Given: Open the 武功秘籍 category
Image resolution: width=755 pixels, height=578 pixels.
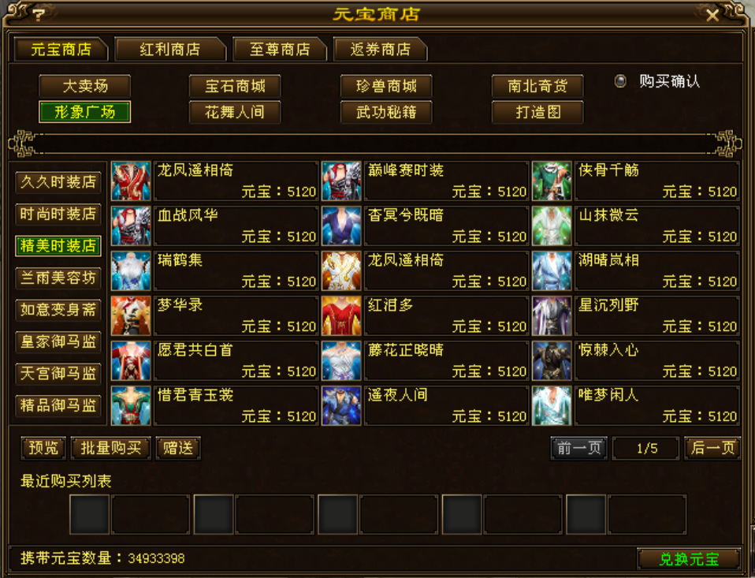Looking at the screenshot, I should tap(386, 112).
